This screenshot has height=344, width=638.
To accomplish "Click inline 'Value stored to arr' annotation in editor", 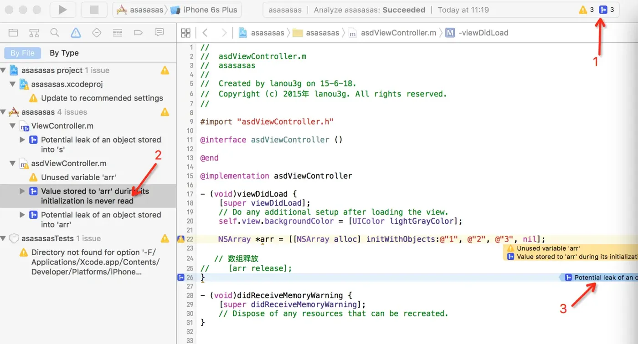I will 577,257.
